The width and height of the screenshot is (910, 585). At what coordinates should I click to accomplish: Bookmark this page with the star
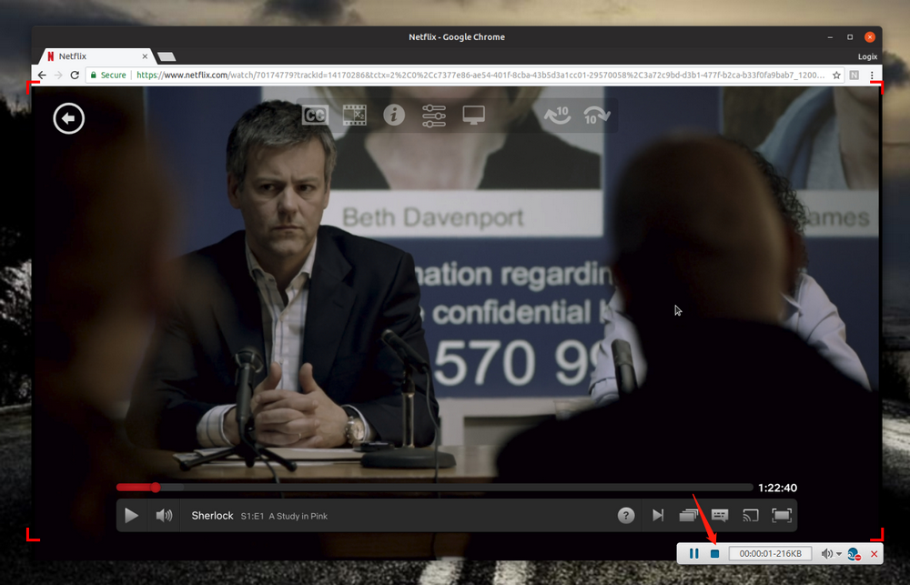click(x=836, y=75)
